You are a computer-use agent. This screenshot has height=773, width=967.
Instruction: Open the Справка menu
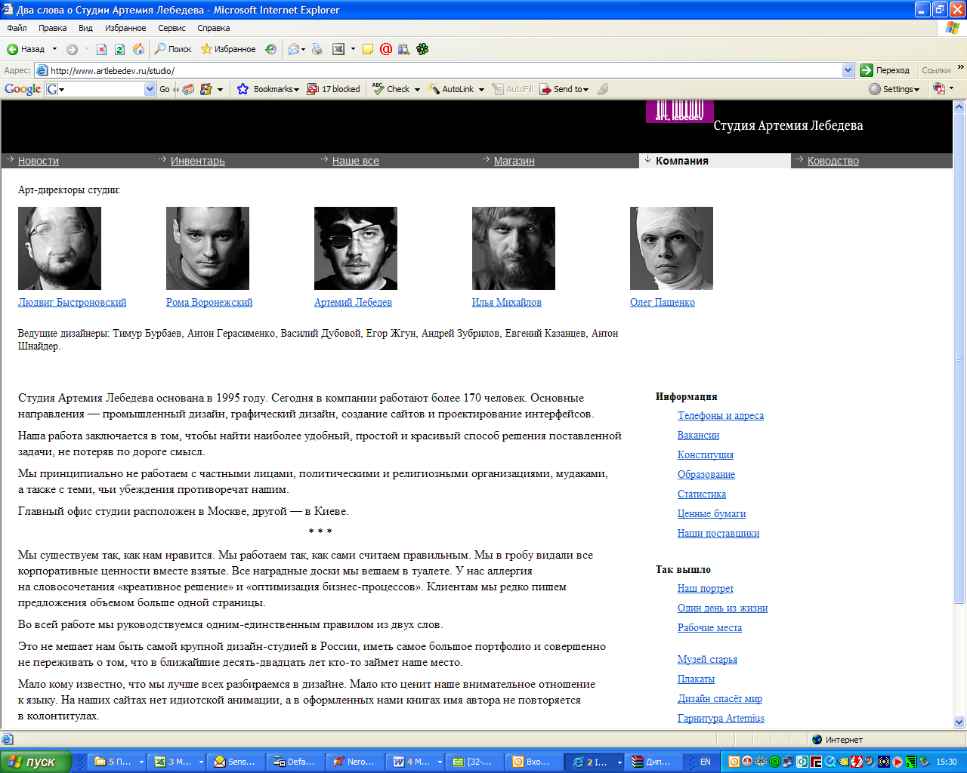coord(213,28)
